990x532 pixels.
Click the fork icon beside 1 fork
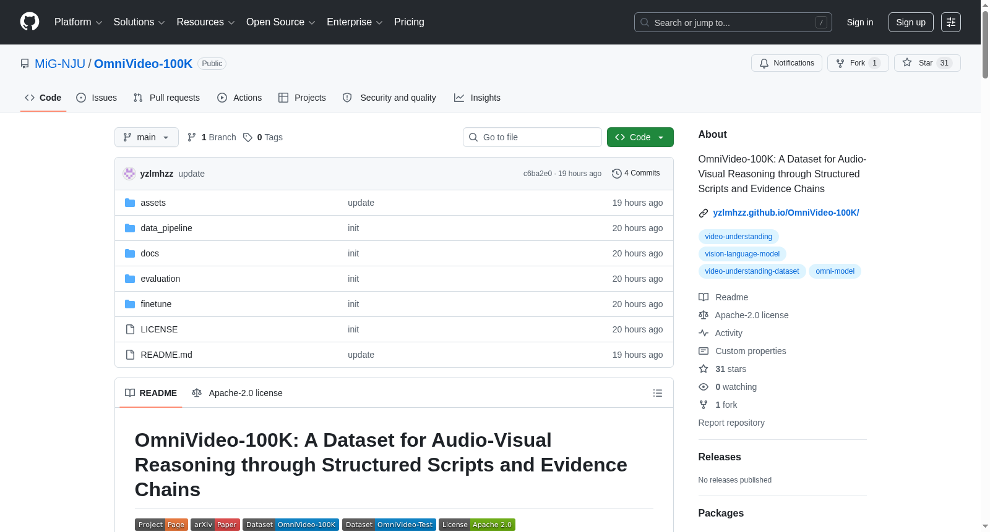(x=704, y=405)
